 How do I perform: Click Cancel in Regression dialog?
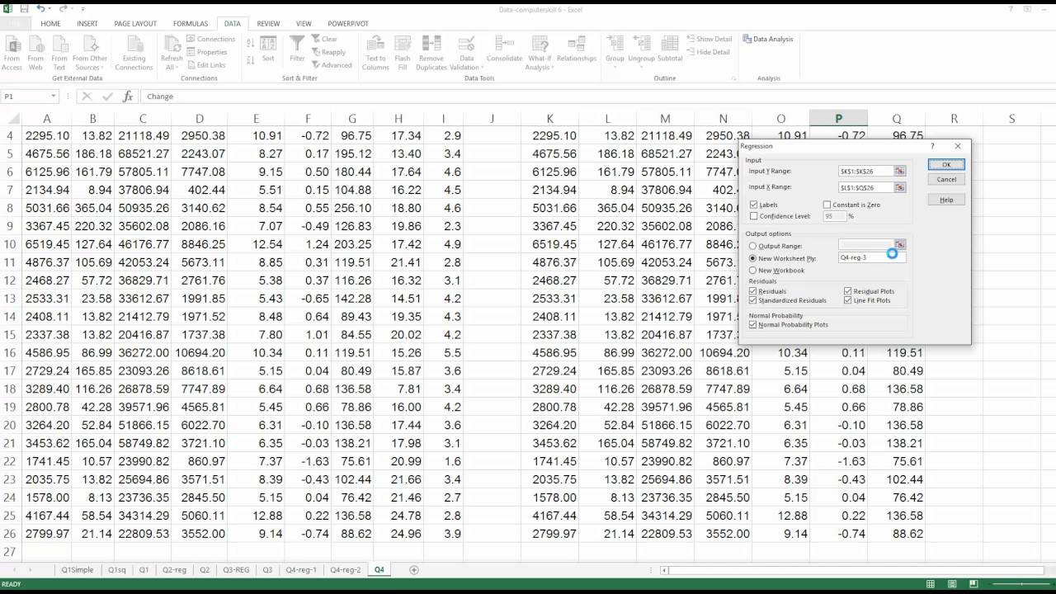pos(946,179)
